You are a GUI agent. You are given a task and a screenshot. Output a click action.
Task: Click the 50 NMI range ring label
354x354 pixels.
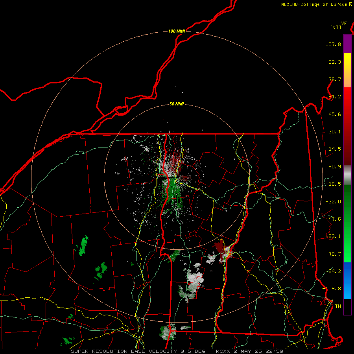point(177,104)
